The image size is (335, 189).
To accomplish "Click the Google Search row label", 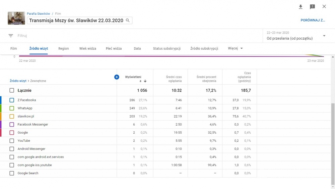I will coord(28,173).
